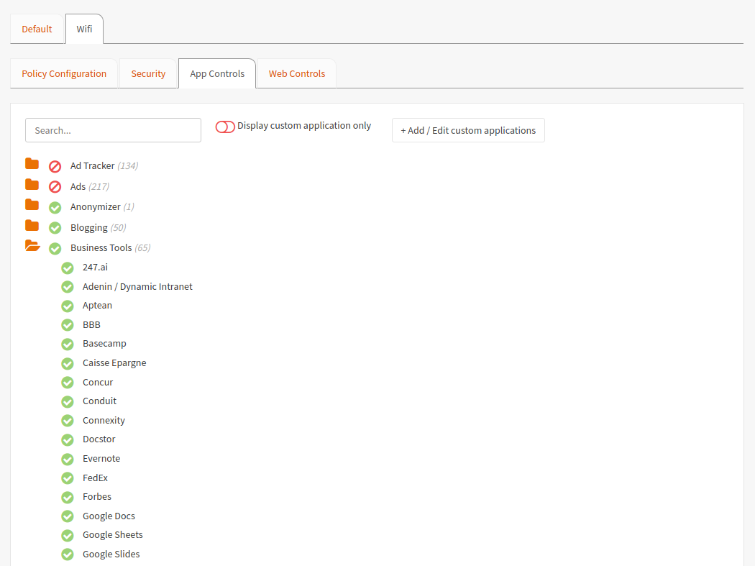Expand the Anonymizer folder
This screenshot has width=755, height=566.
point(32,205)
